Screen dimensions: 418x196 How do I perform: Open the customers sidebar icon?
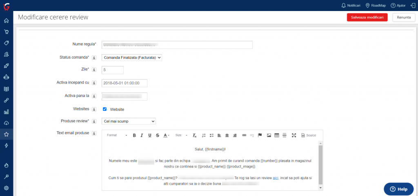pyautogui.click(x=7, y=54)
